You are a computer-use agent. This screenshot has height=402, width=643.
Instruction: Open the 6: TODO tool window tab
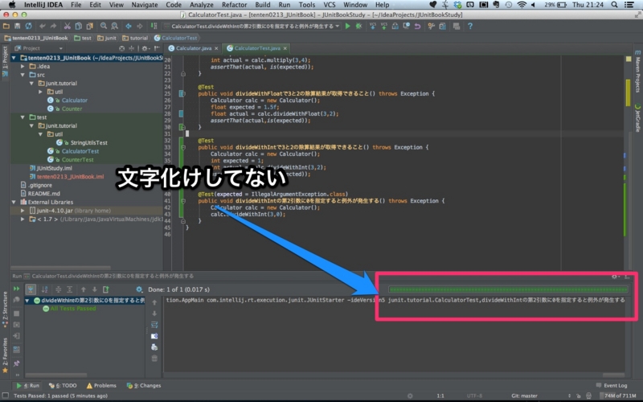tap(63, 386)
